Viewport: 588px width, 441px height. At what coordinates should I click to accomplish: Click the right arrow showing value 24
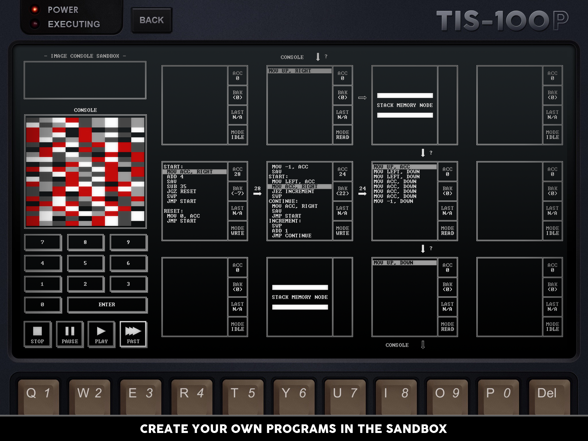coord(362,194)
